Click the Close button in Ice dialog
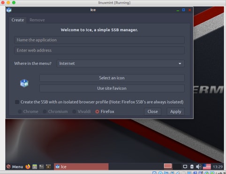226x174 pixels. tap(152, 111)
